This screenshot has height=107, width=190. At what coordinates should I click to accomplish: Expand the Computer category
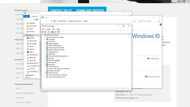45,40
